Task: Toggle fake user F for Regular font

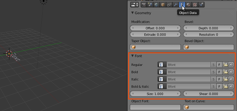Action: point(219,65)
